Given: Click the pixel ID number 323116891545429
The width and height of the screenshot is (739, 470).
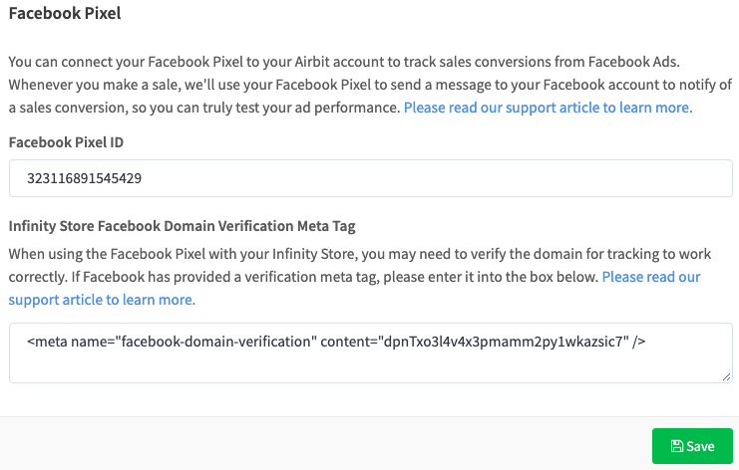Looking at the screenshot, I should 84,179.
